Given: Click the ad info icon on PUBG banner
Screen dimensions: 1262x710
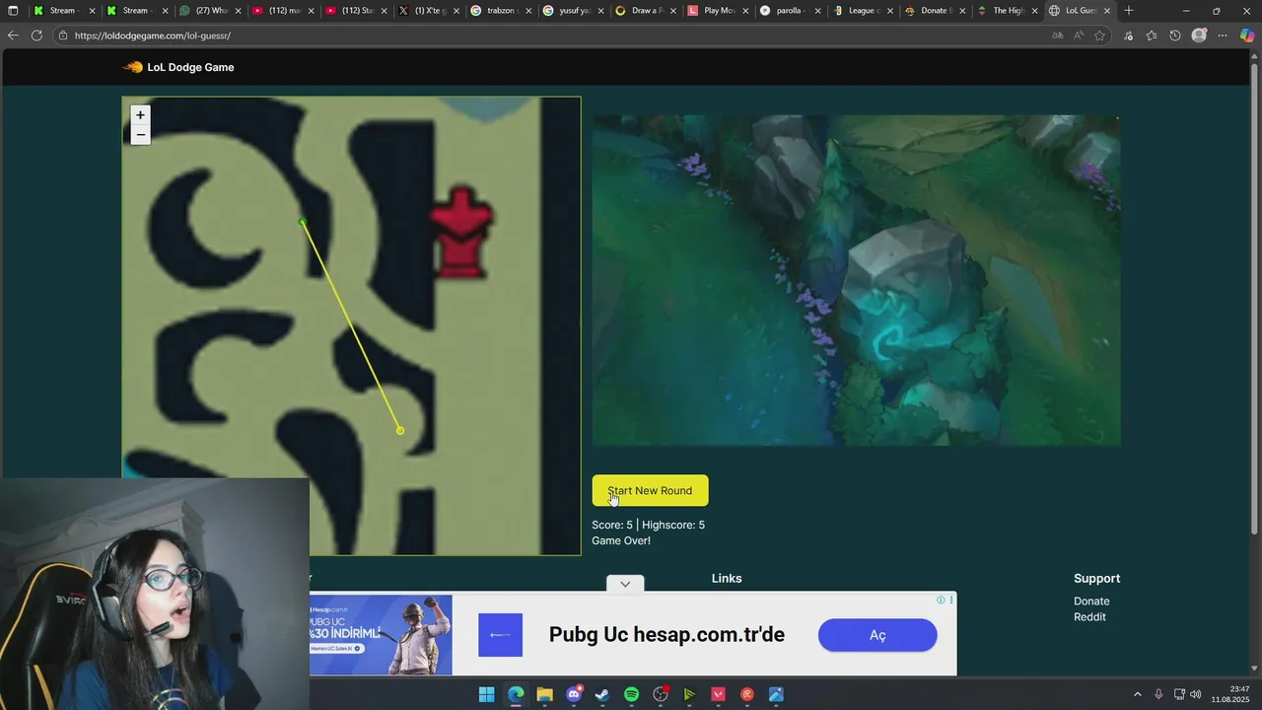Looking at the screenshot, I should tap(941, 600).
